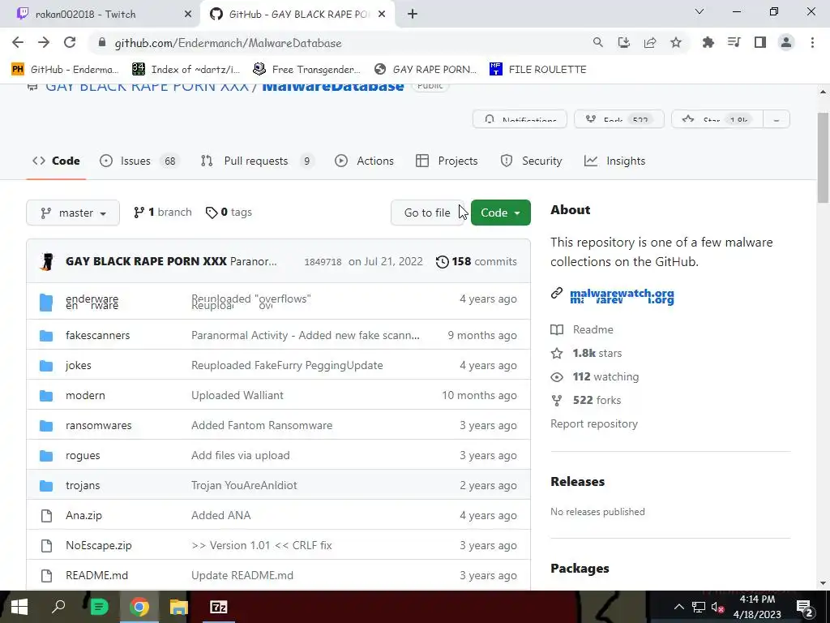Open the media control icon in Chrome toolbar
This screenshot has height=623, width=830.
tap(734, 43)
